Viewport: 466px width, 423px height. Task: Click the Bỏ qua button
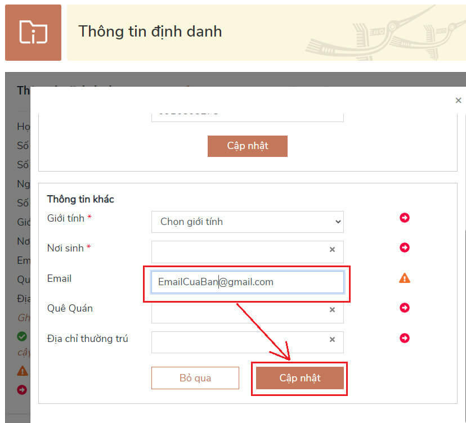click(x=195, y=378)
